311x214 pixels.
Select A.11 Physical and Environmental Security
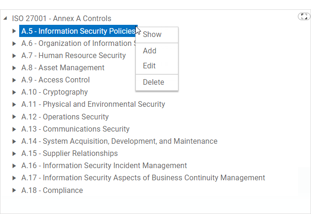coord(93,104)
